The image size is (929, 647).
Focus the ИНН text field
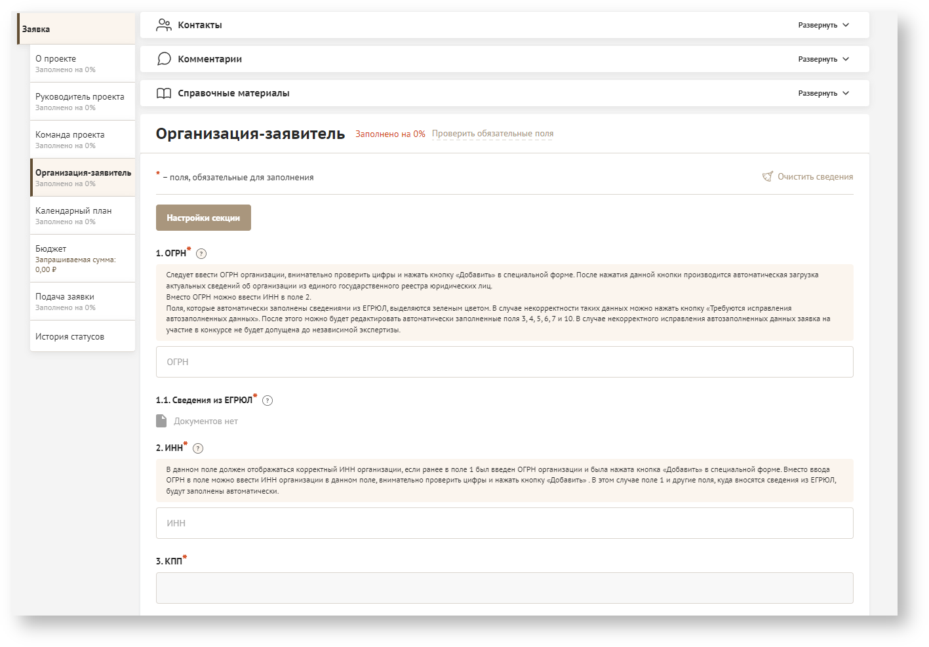coord(504,523)
